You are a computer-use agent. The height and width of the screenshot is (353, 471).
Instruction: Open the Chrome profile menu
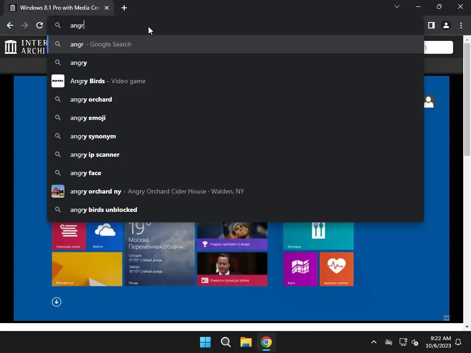(446, 26)
